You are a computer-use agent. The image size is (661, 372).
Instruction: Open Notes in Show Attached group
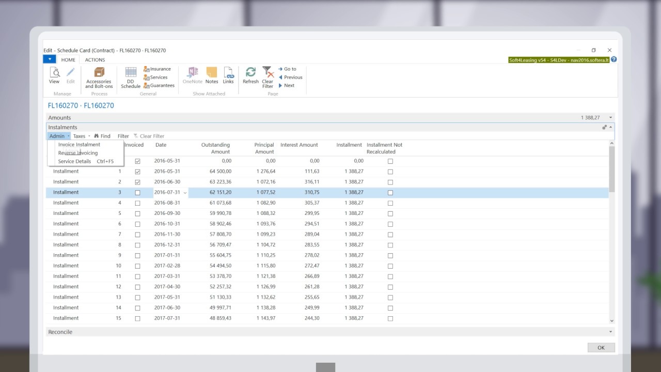212,75
